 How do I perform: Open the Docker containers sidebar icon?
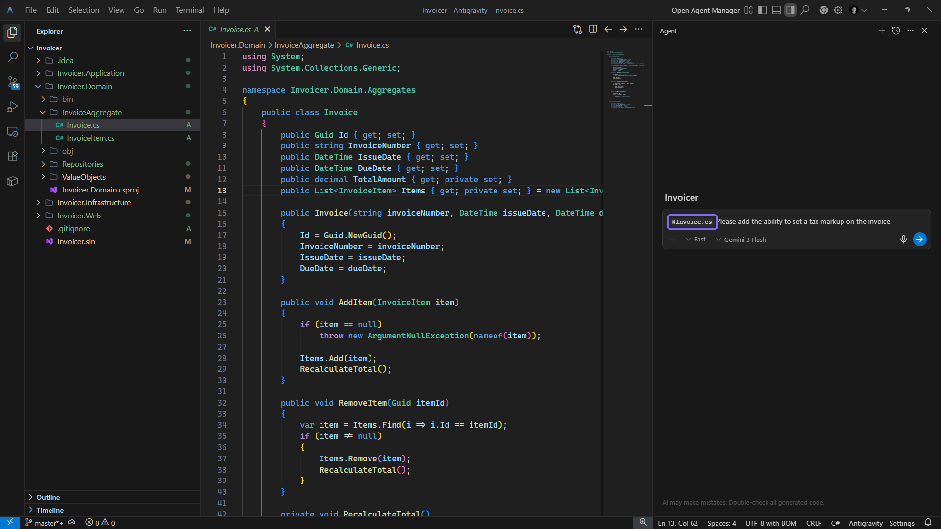point(12,181)
